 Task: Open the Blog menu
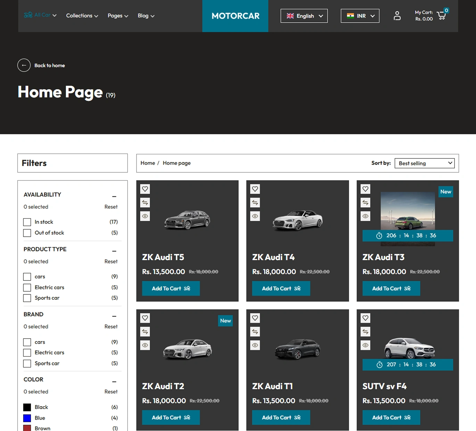click(146, 16)
